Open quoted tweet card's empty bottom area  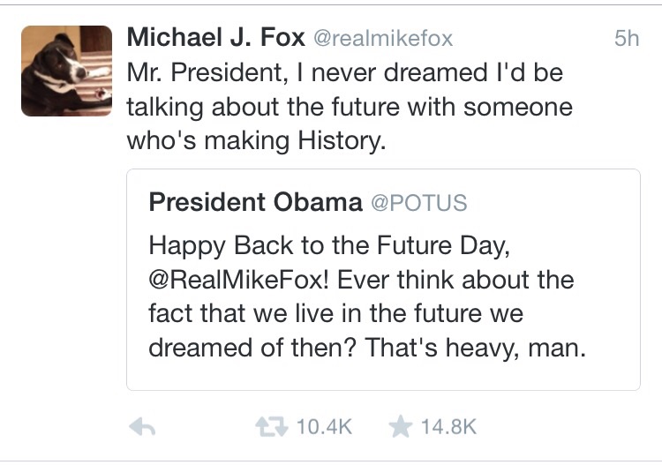[x=383, y=375]
